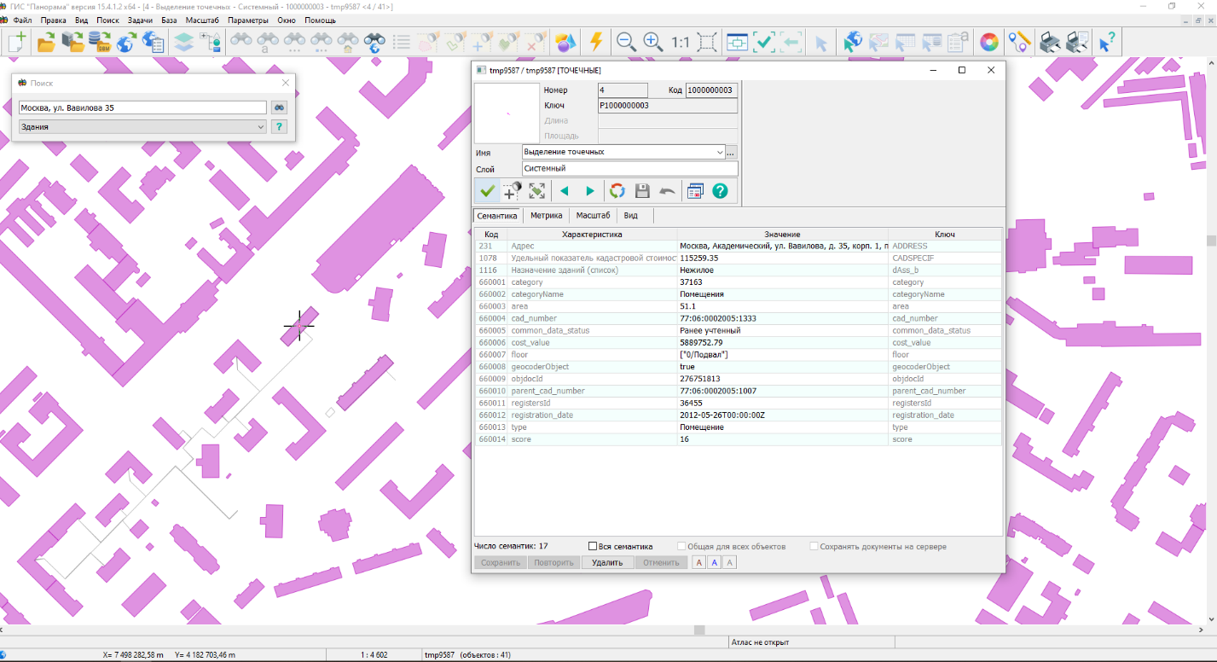1217x662 pixels.
Task: Select the Адрес row in table
Action: click(738, 246)
